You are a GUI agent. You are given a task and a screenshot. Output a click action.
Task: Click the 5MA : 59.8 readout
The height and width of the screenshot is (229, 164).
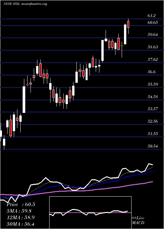19,211
